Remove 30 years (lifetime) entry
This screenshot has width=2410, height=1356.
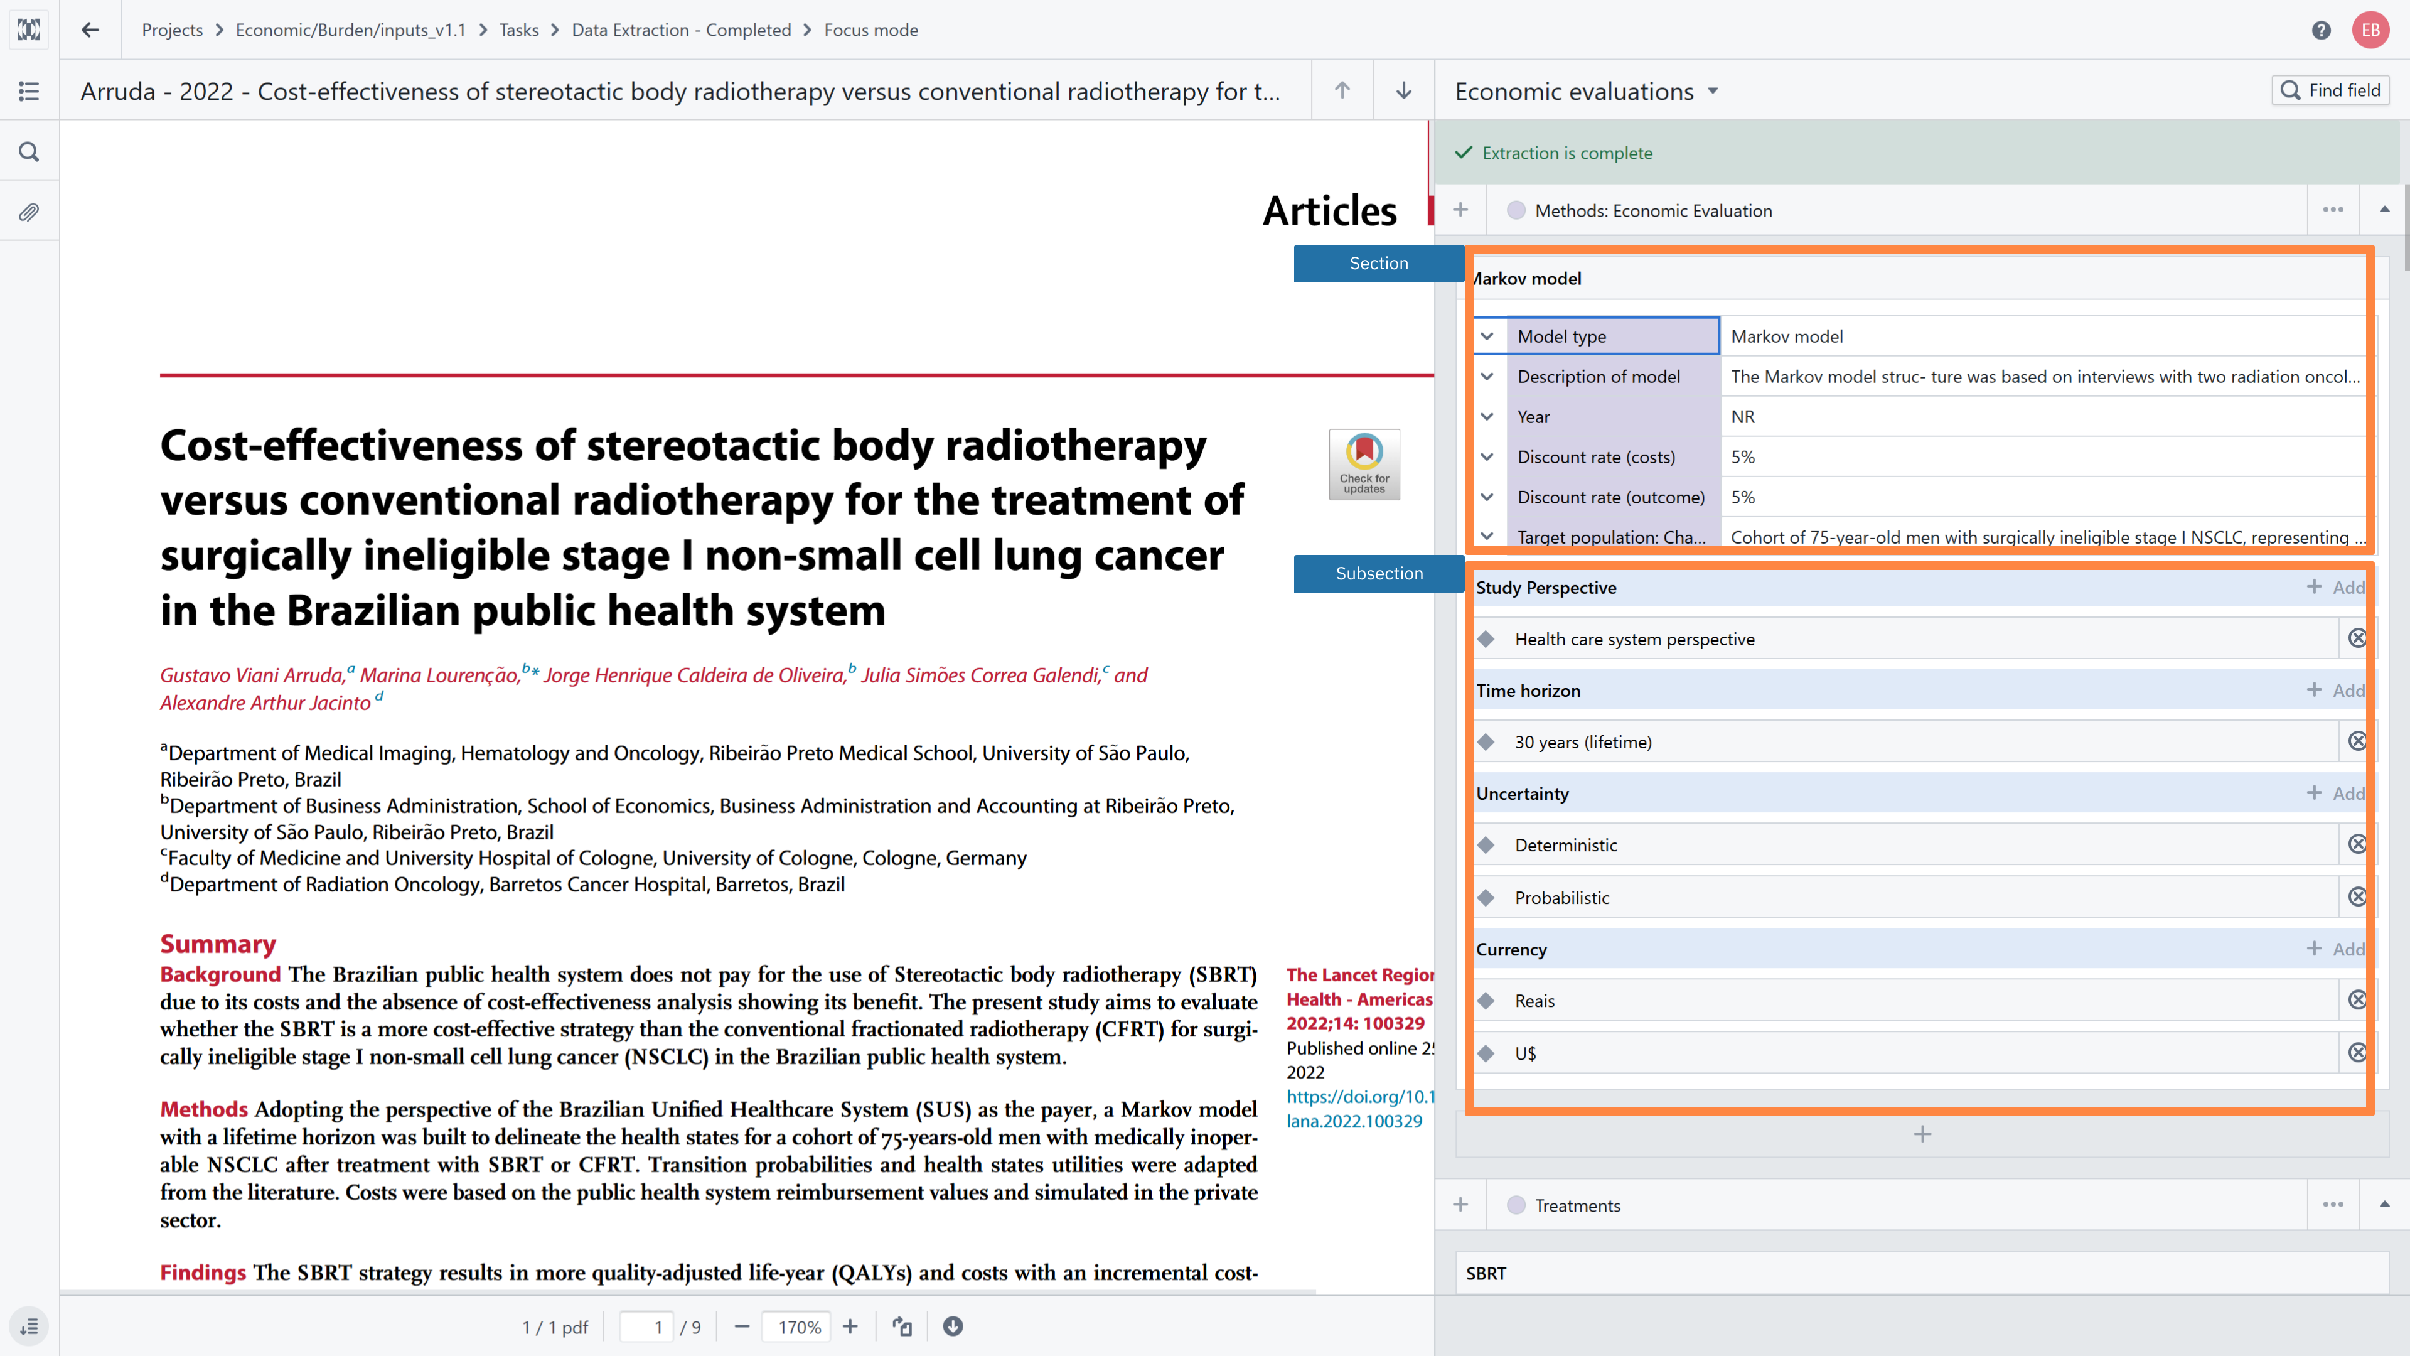pos(2358,741)
